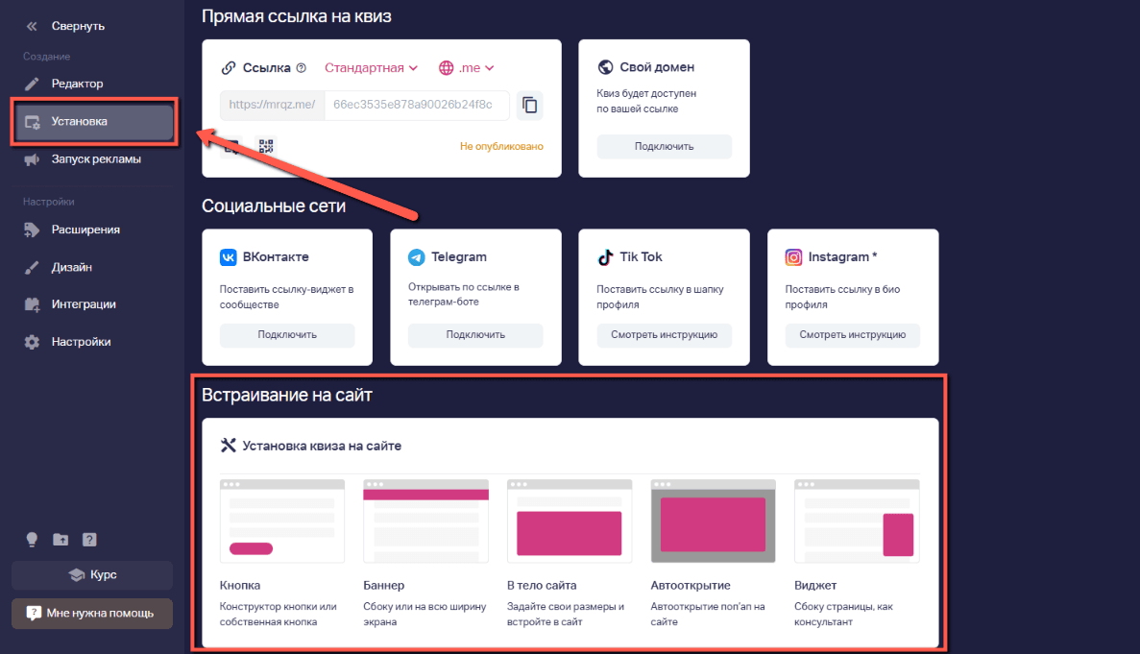This screenshot has height=654, width=1140.
Task: Select the Баннер install option thumbnail
Action: pos(426,521)
